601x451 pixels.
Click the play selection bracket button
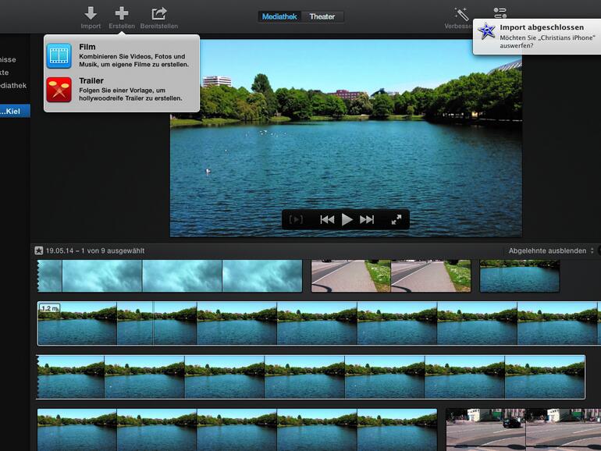click(x=296, y=220)
